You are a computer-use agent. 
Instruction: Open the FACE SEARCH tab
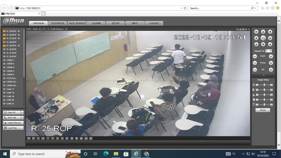tap(77, 23)
